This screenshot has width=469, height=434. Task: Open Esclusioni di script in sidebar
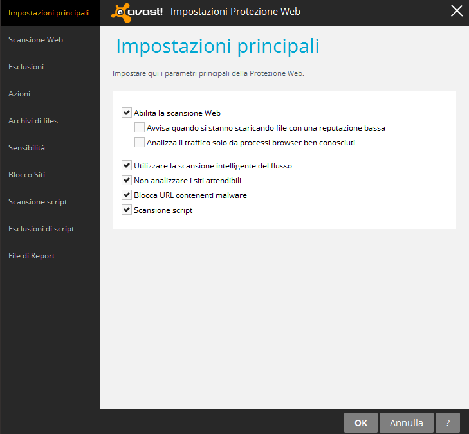41,229
